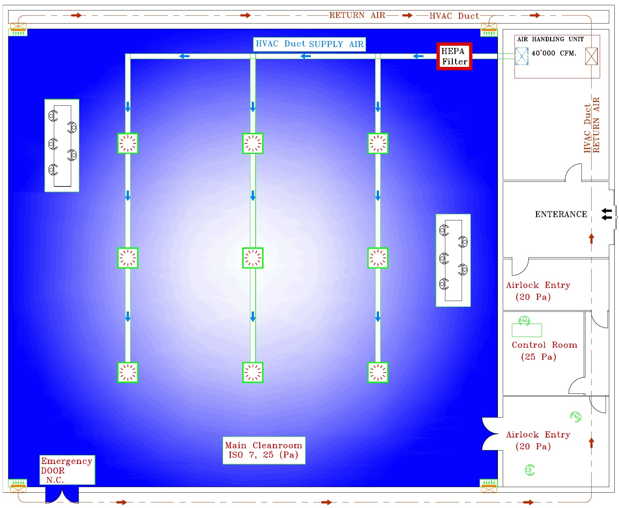Click the center diffuser of the middle duct
619x508 pixels.
253,258
